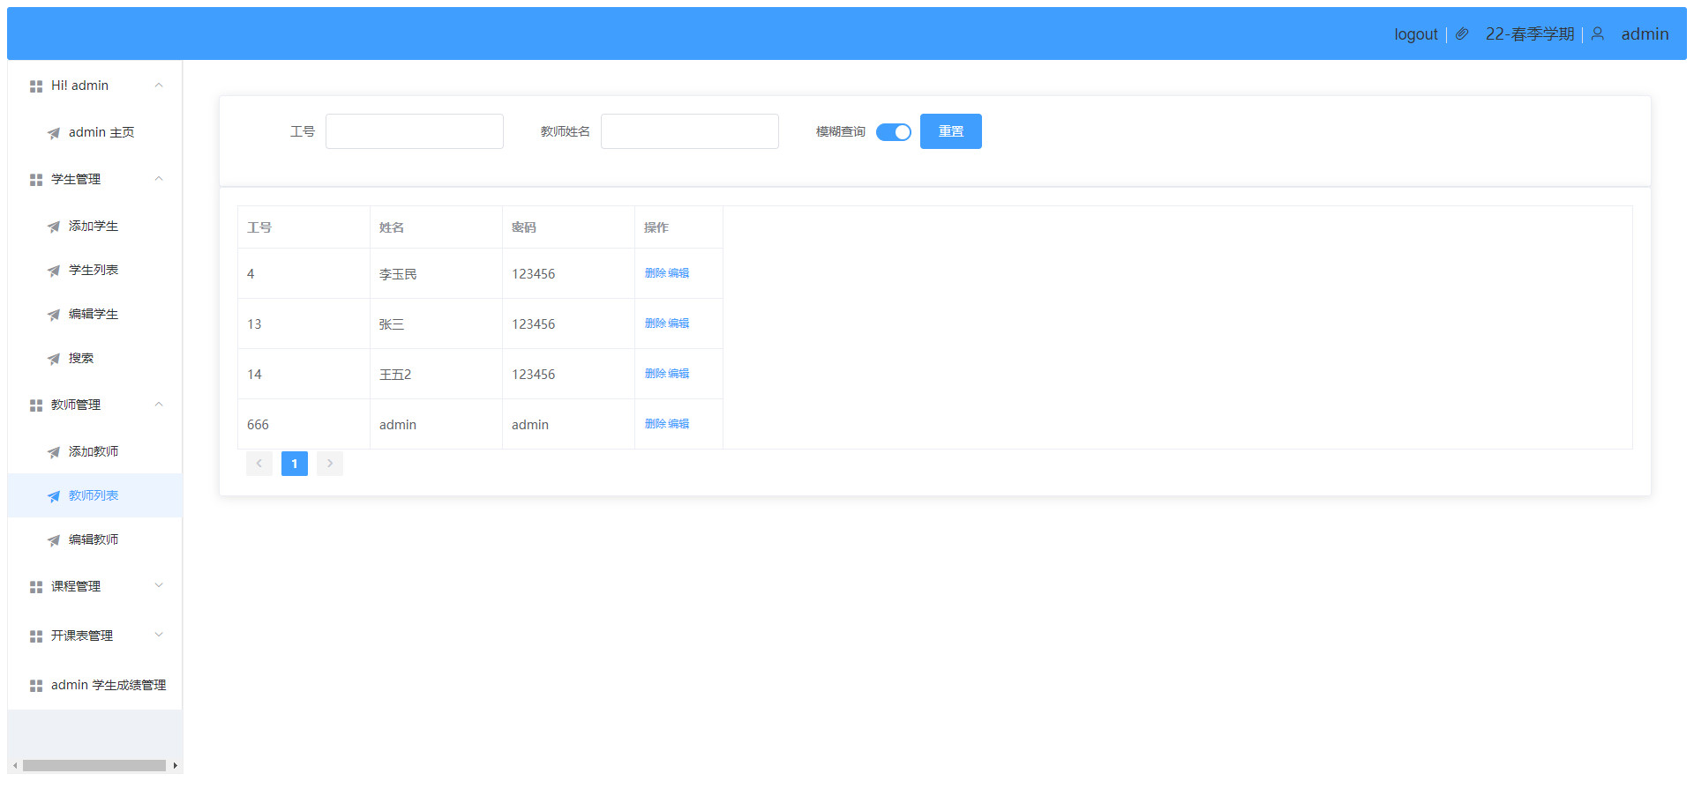Click the paper-plane icon beside 搜索
Viewport: 1694px width, 803px height.
54,359
